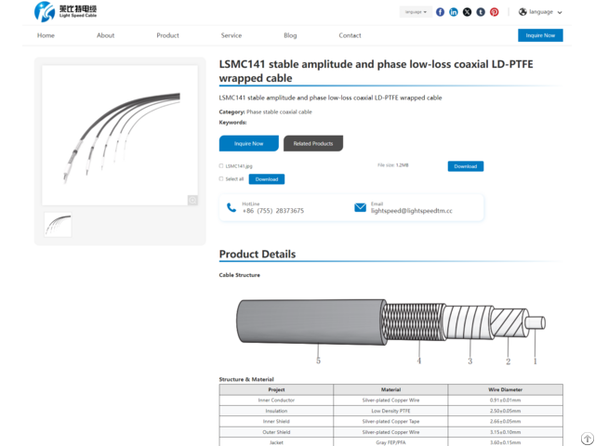The image size is (595, 446).
Task: Open the small gray language dropdown
Action: click(x=416, y=12)
